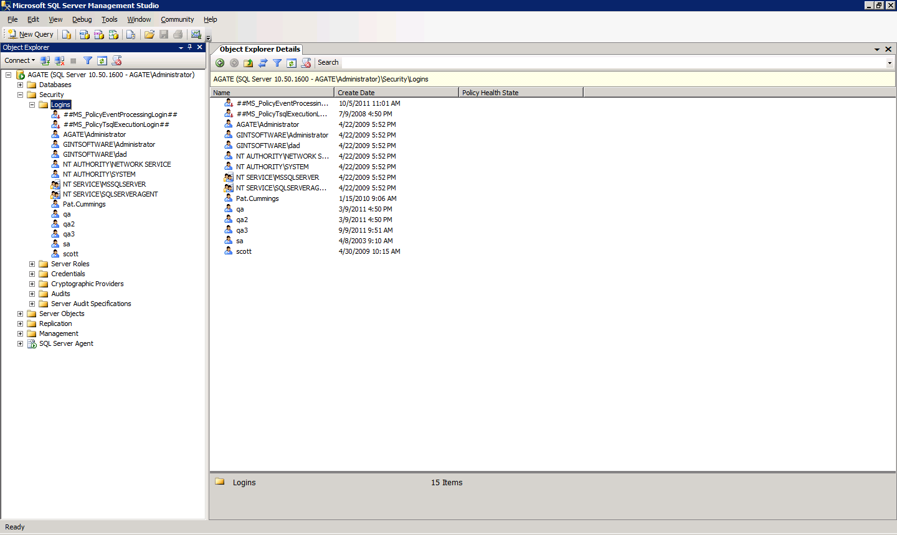
Task: Open Object Explorer window position dropdown
Action: tap(181, 47)
